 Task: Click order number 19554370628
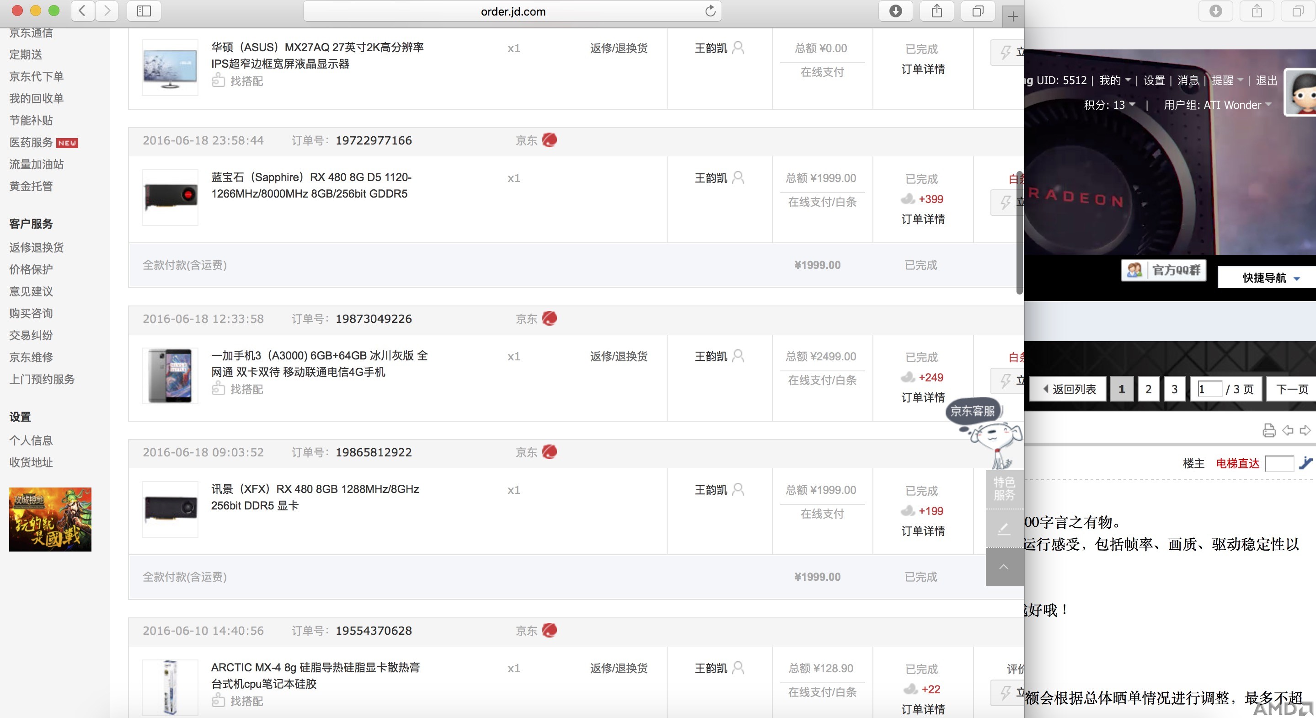tap(374, 630)
